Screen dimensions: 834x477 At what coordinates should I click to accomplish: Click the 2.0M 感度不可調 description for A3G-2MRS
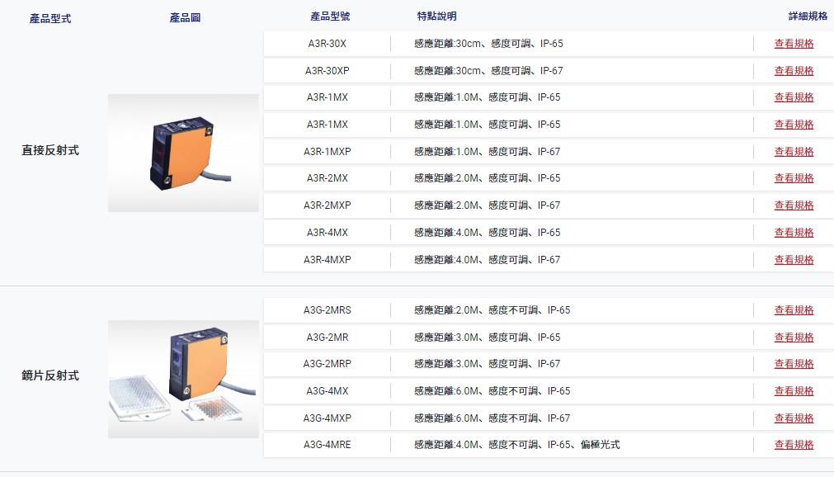click(492, 310)
